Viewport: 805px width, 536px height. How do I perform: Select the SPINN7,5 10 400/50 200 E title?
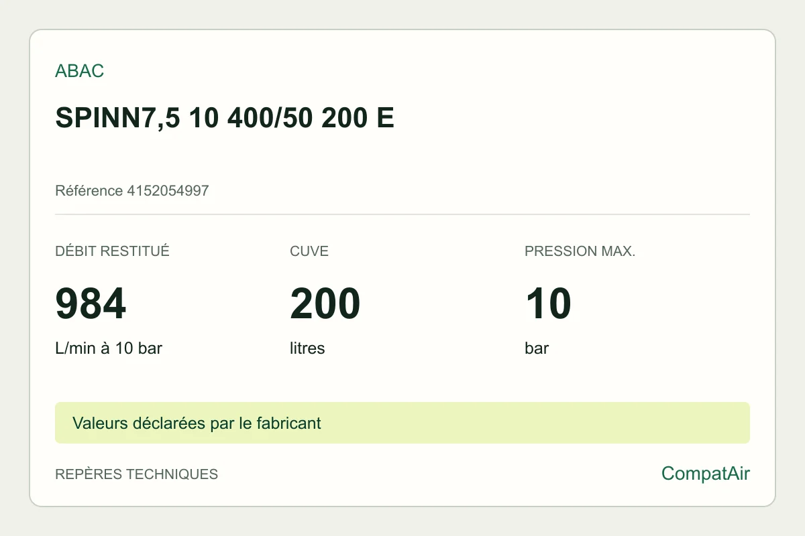coord(225,119)
